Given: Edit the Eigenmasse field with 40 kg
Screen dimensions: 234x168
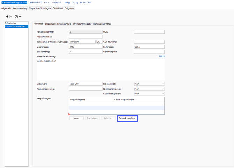Looking at the screenshot, I should (x=86, y=47).
